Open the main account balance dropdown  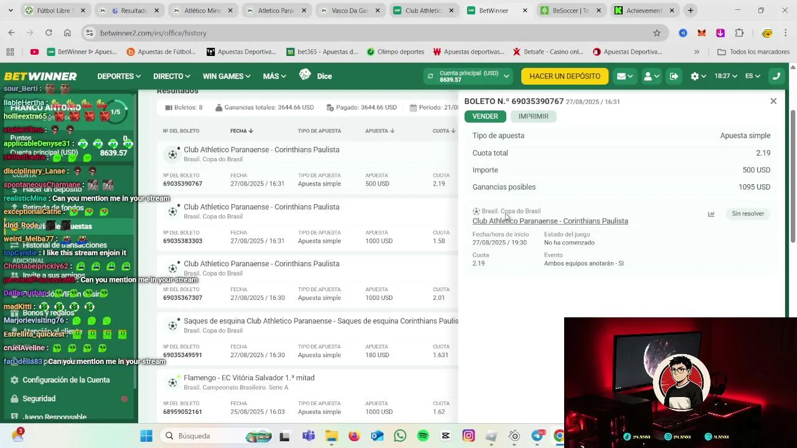click(506, 76)
